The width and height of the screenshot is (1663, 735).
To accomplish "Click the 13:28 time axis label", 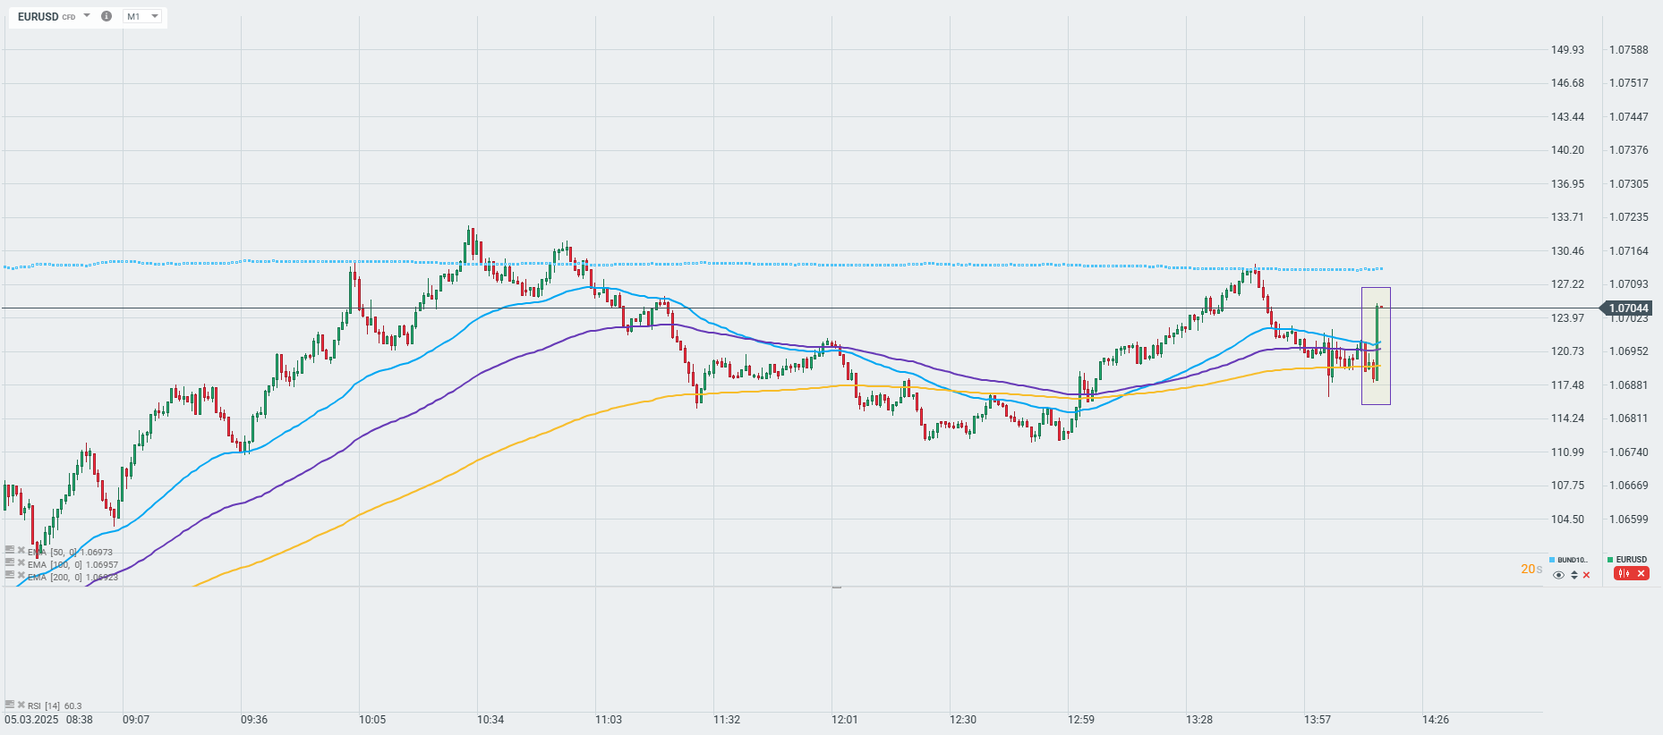I will pyautogui.click(x=1199, y=720).
